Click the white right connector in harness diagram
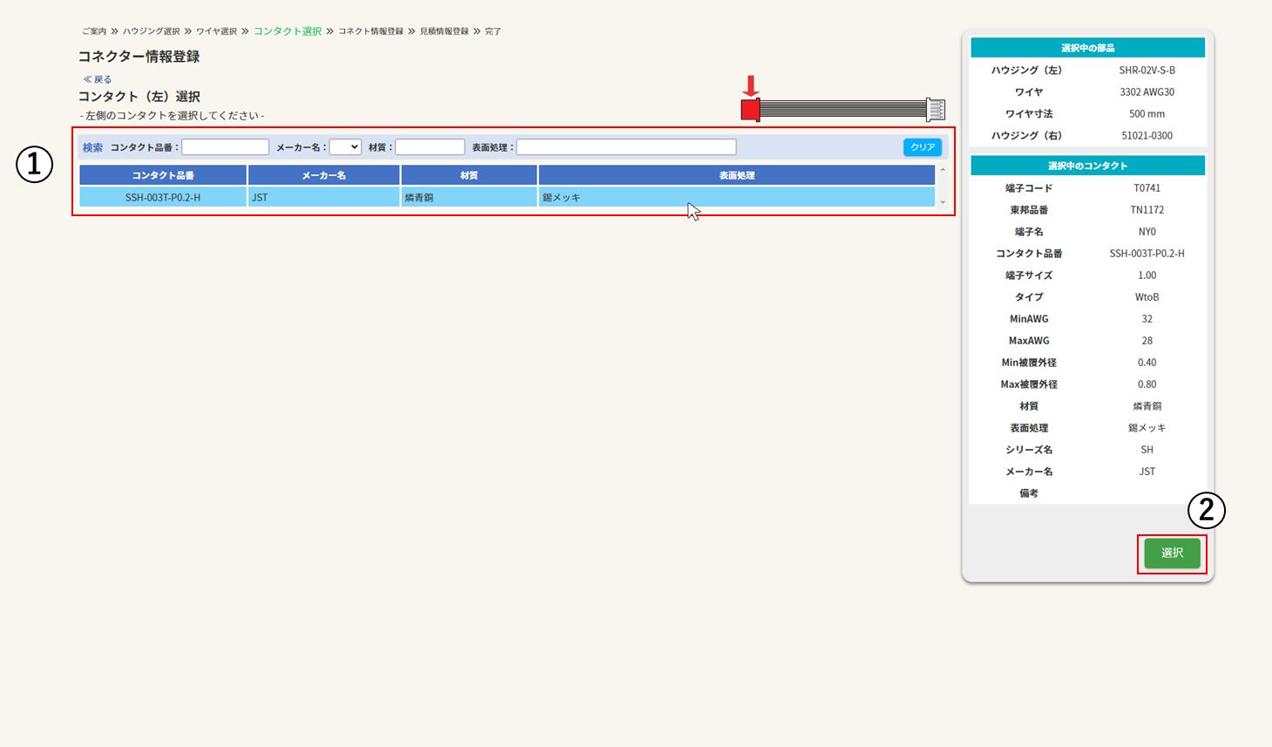Viewport: 1272px width, 747px height. click(936, 110)
